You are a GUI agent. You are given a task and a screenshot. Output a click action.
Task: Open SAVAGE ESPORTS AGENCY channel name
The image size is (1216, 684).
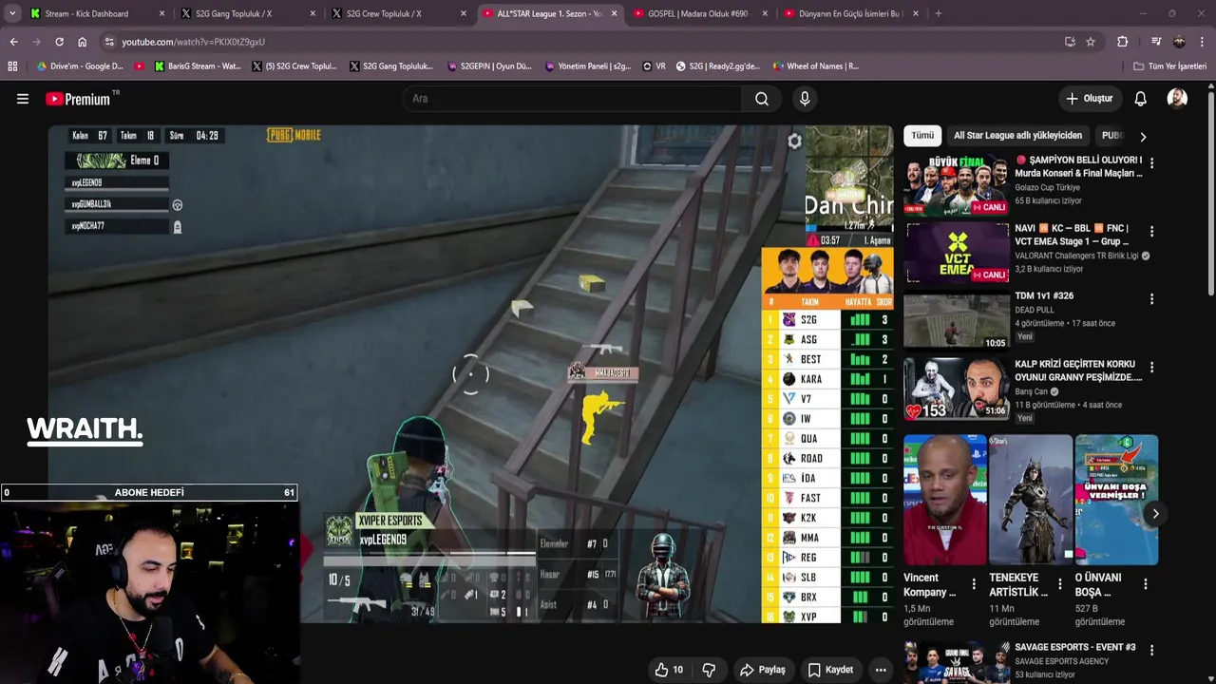click(1061, 661)
